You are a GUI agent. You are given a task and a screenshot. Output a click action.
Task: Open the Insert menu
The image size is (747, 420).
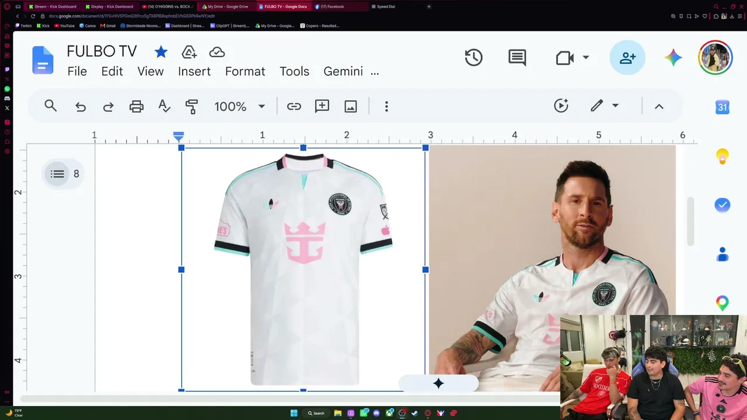tap(194, 71)
